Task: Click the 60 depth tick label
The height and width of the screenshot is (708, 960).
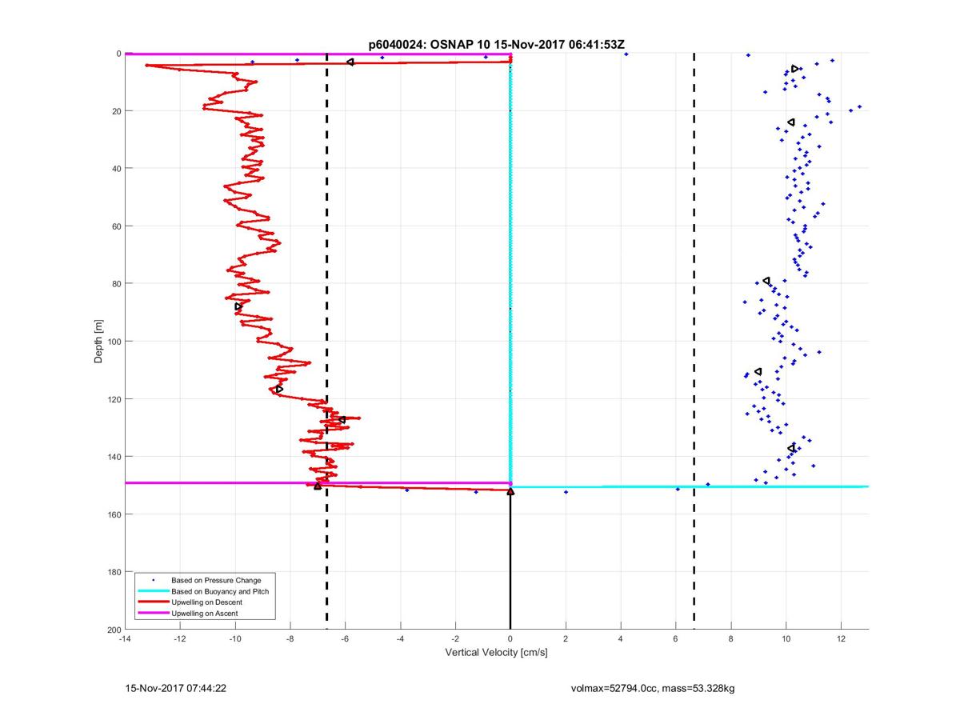Action: [x=116, y=226]
